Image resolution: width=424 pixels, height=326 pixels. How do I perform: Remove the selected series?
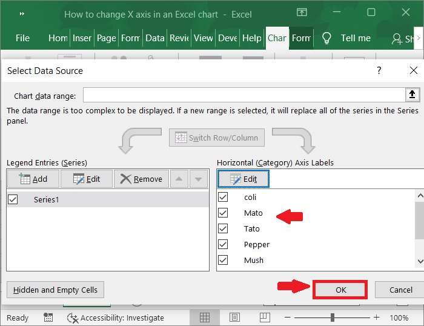(141, 179)
